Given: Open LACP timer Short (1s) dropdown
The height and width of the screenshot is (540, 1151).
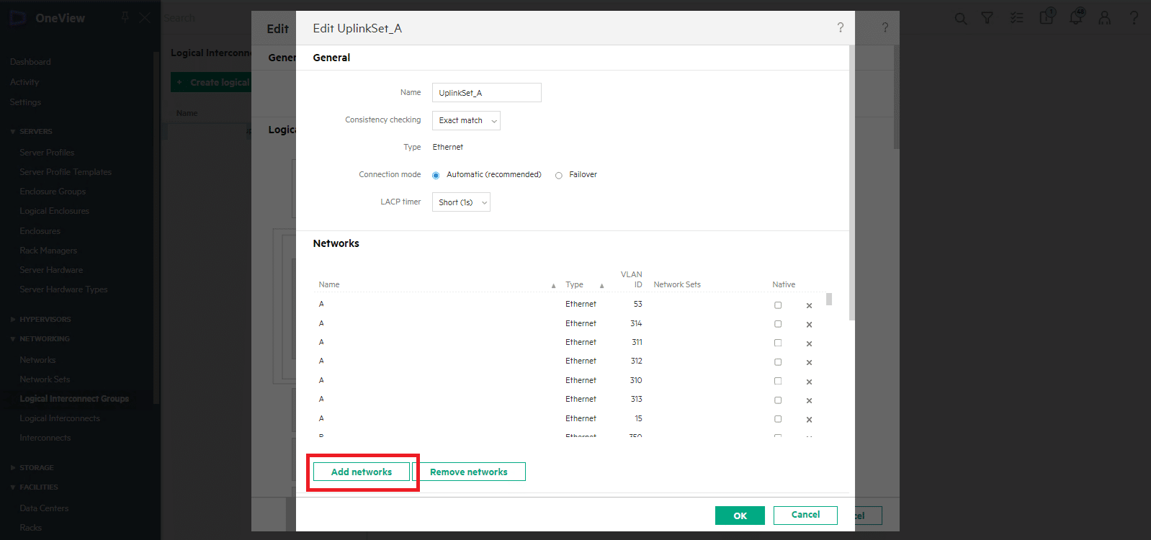Looking at the screenshot, I should (x=461, y=202).
